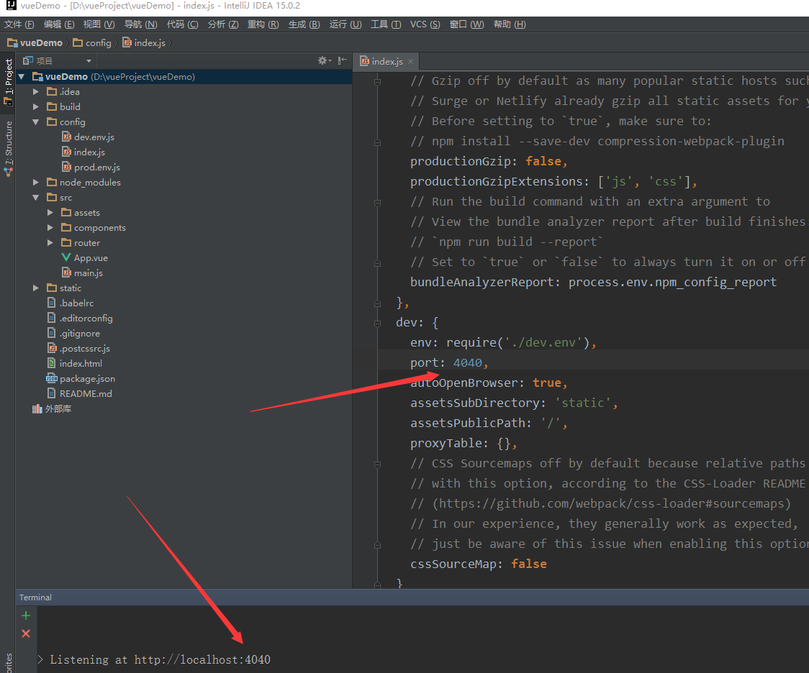Open the 编辑 (E) menu
Viewport: 809px width, 673px height.
click(x=59, y=24)
